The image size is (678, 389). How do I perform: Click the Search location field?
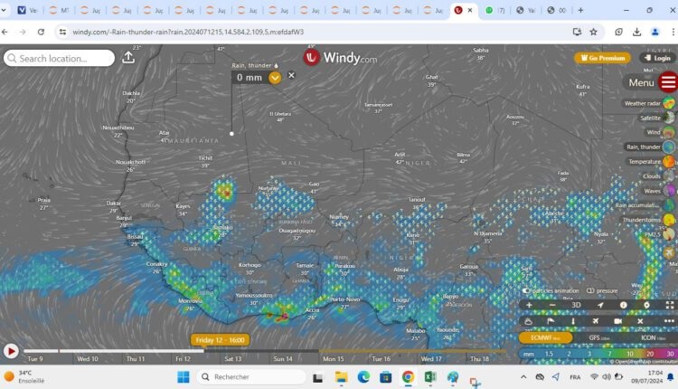click(60, 58)
